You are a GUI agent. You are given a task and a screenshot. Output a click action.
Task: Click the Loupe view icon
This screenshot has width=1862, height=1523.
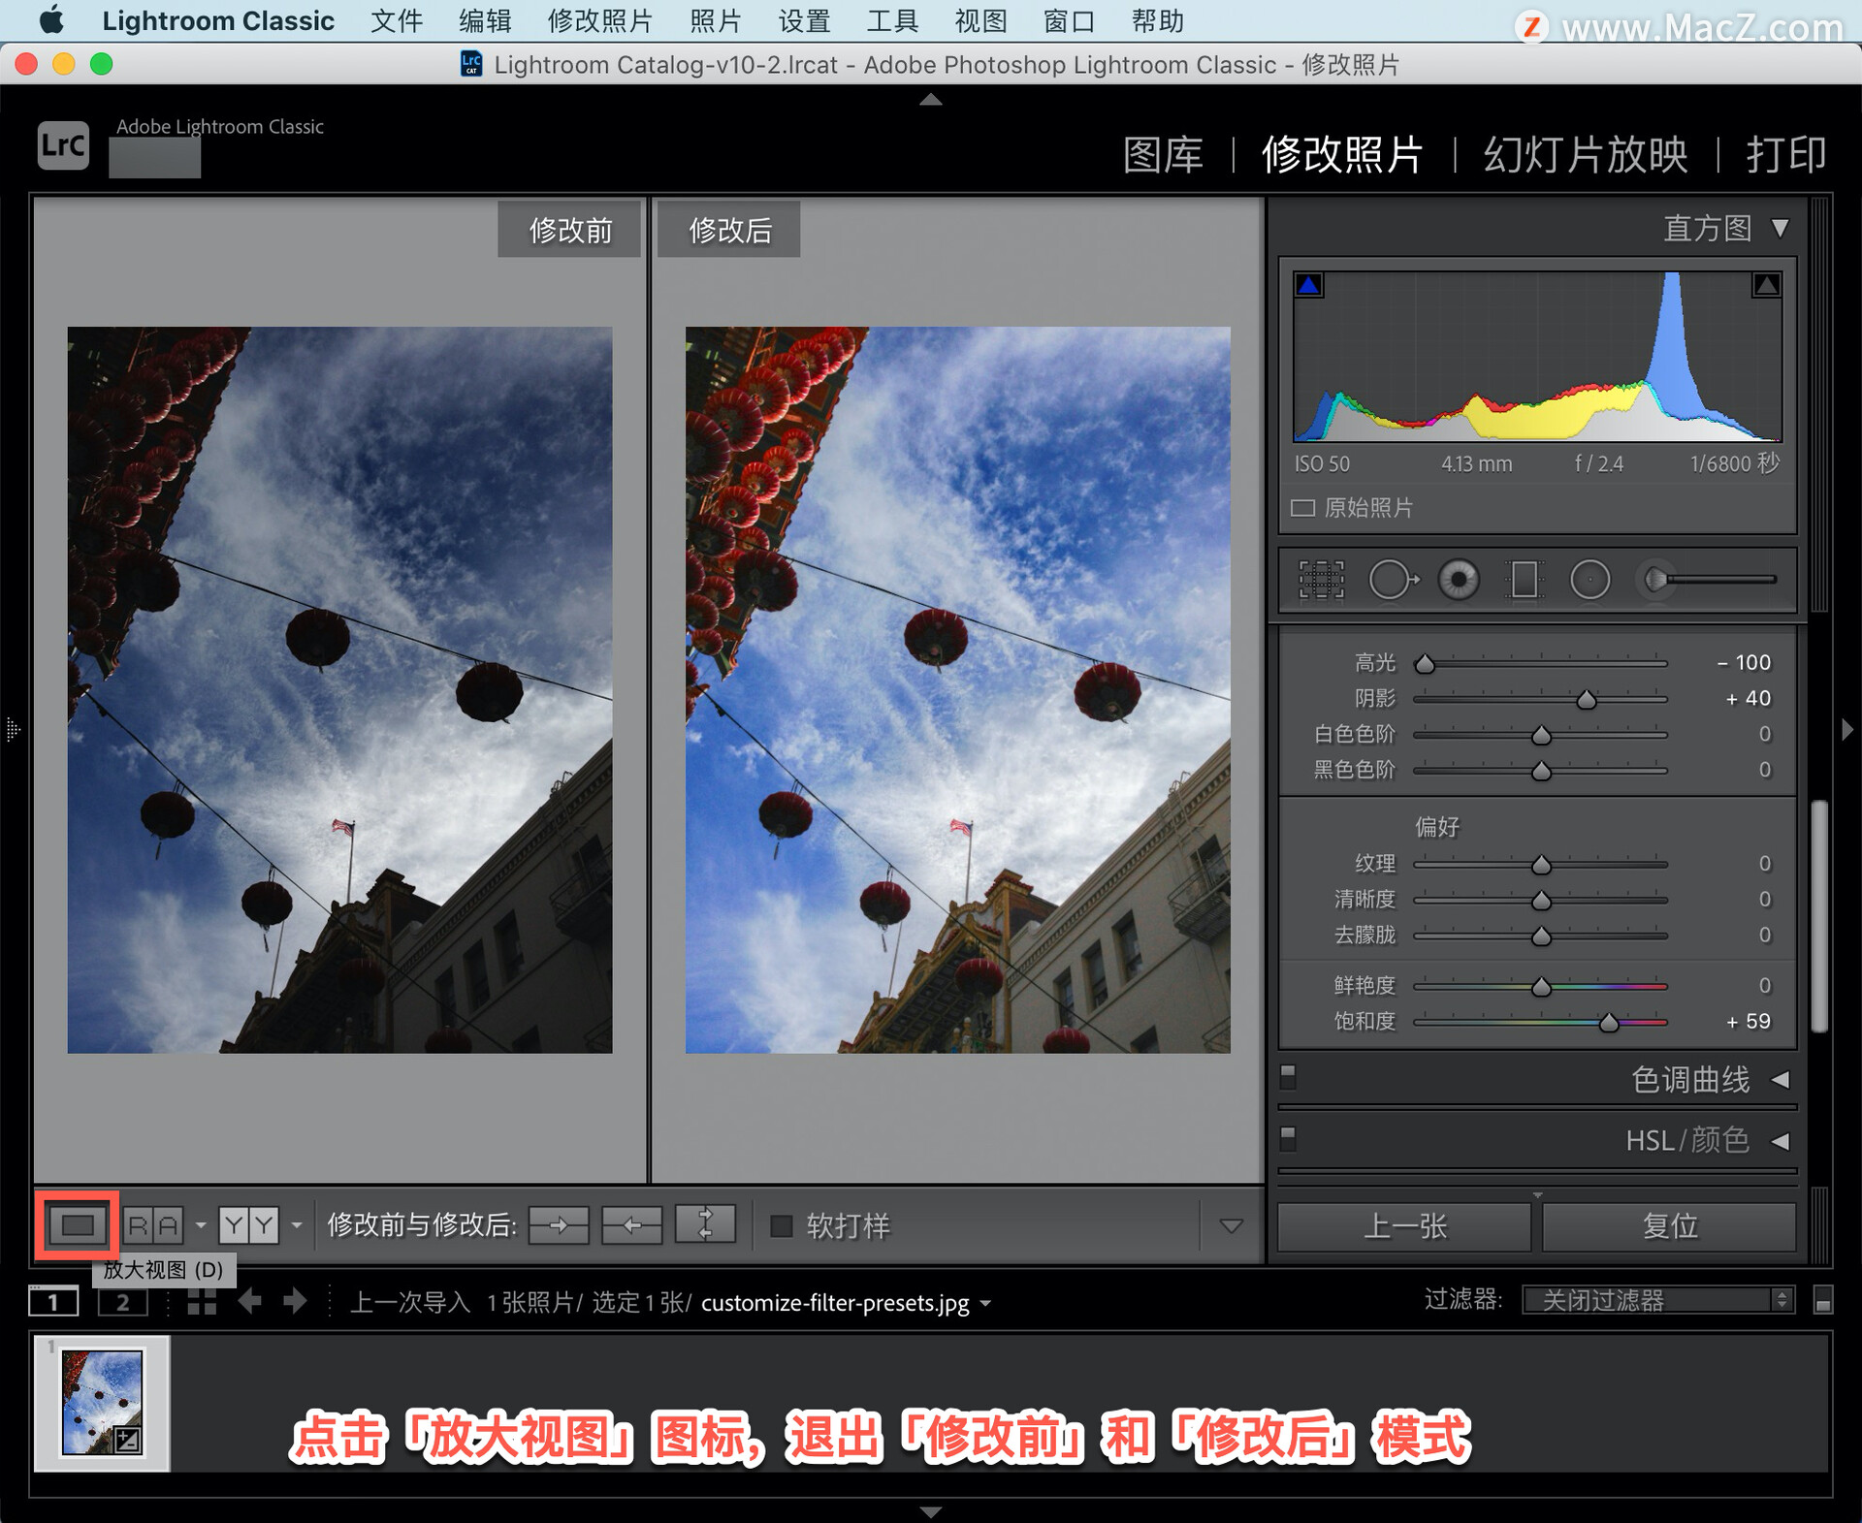78,1225
